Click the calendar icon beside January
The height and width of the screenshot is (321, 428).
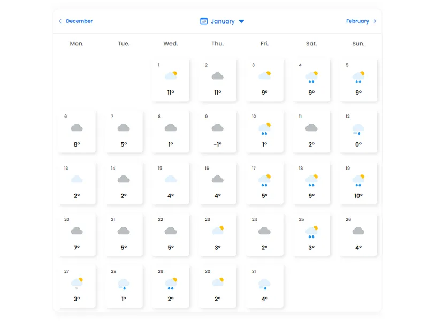click(204, 21)
